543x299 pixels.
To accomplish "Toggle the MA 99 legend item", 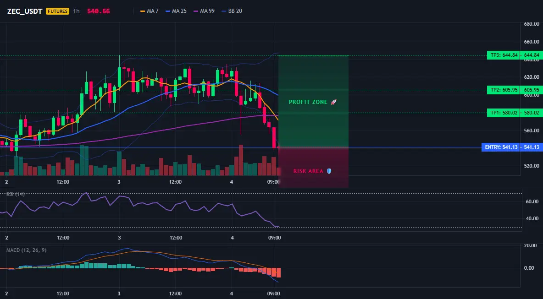I will (x=204, y=11).
